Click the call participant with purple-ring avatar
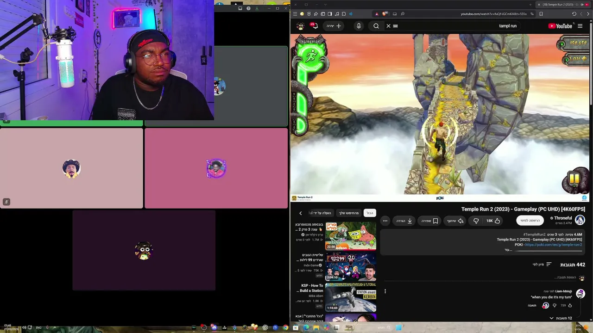The width and height of the screenshot is (593, 333). (x=216, y=168)
